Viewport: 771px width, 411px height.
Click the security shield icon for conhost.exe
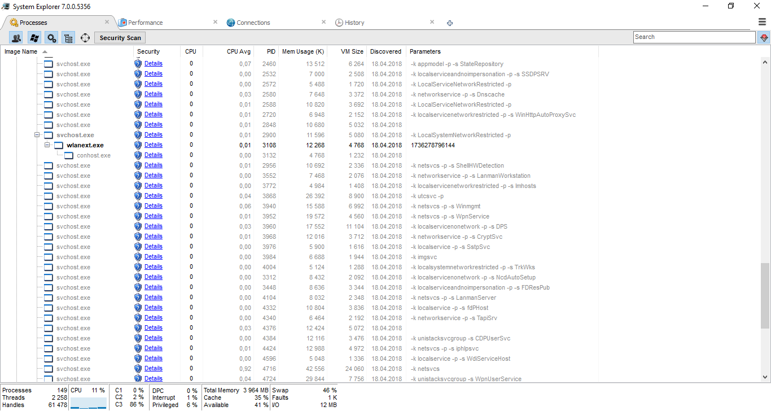click(138, 155)
